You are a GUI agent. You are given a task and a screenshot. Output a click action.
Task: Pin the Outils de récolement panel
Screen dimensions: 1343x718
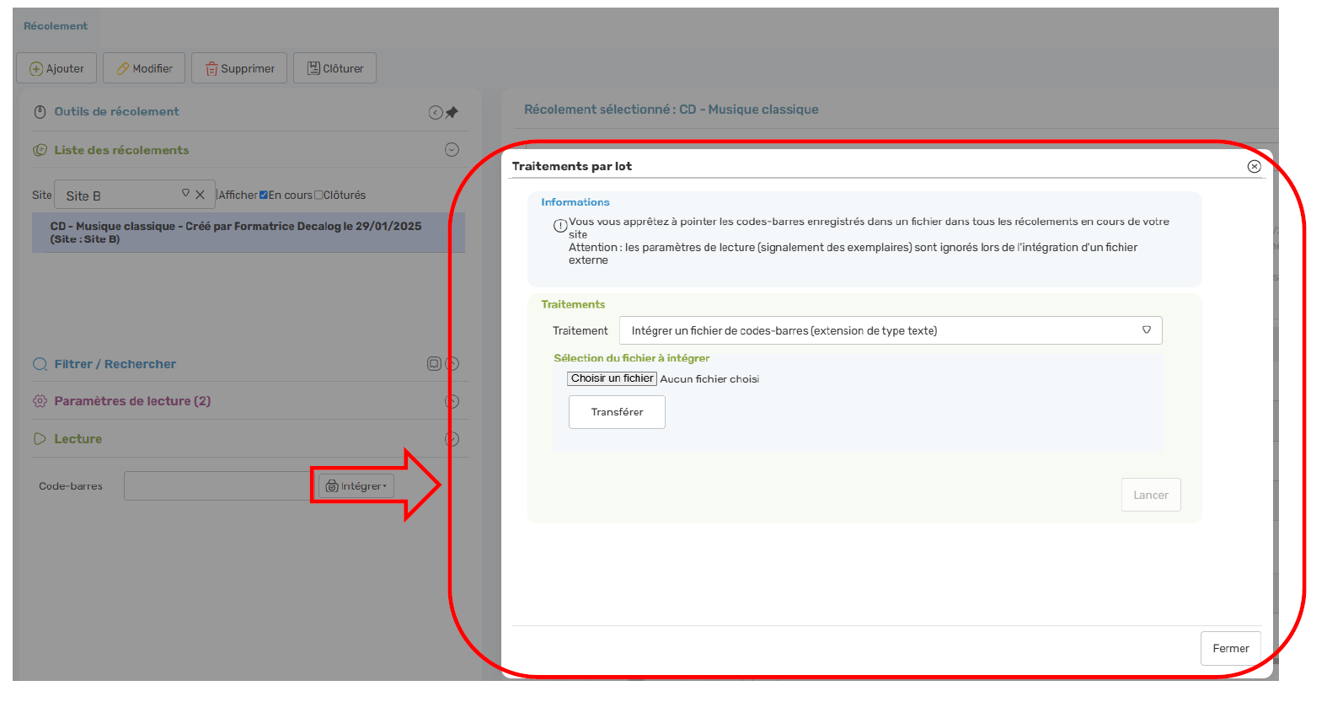click(x=452, y=112)
